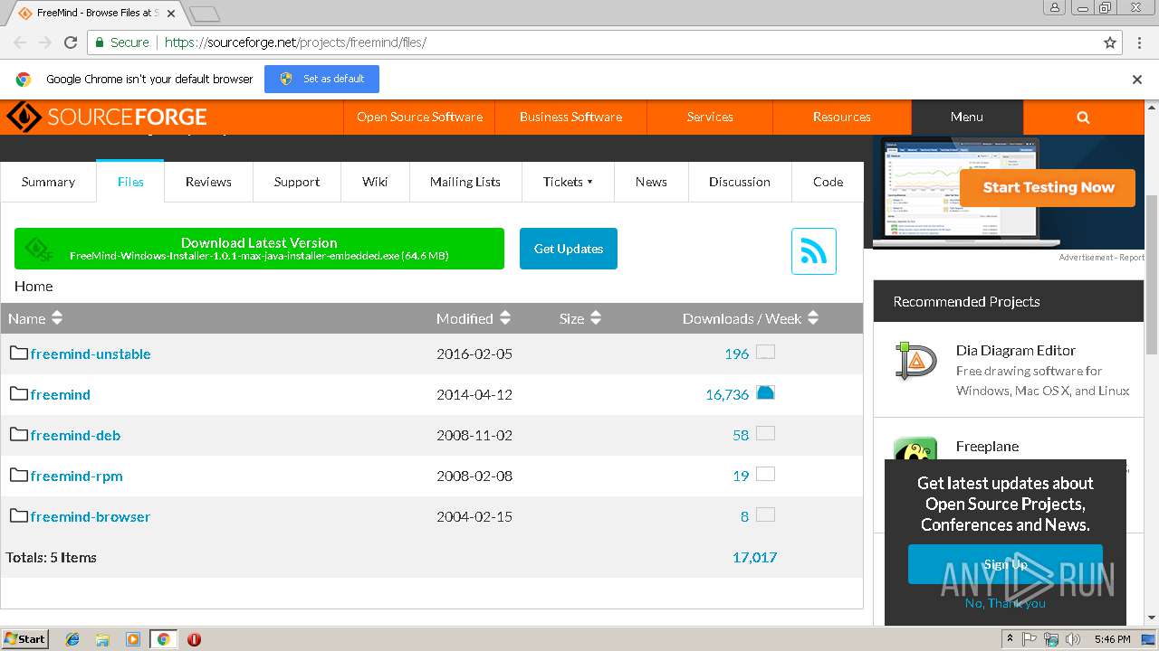
Task: Open the freemind-deb folder link
Action: 75,435
